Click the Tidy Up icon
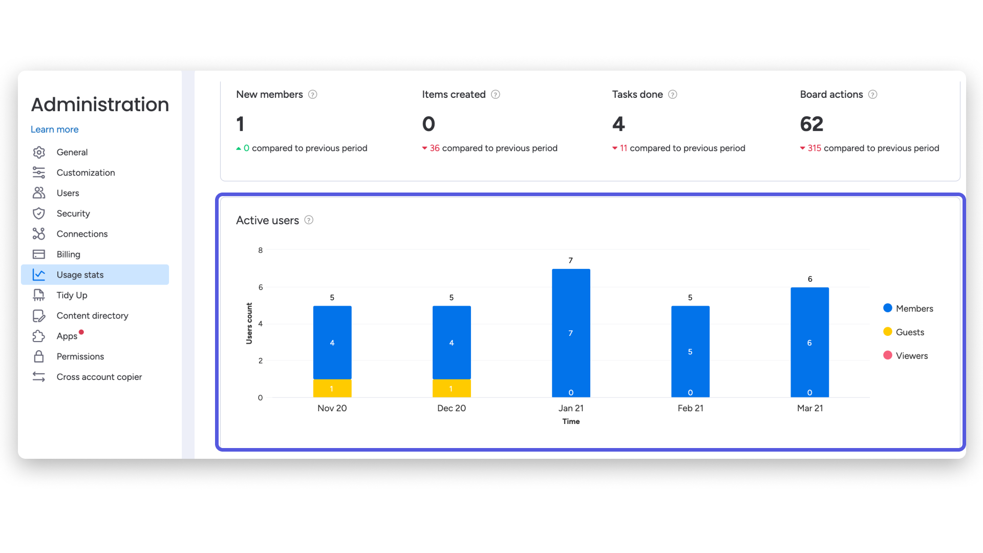 pyautogui.click(x=39, y=295)
